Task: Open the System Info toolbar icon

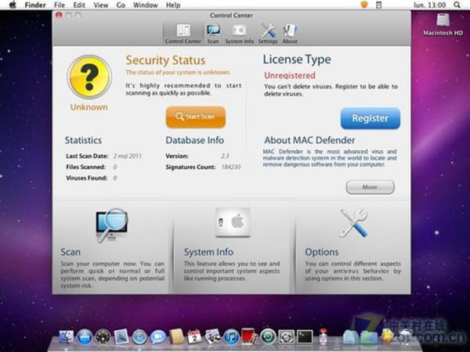Action: 239,34
